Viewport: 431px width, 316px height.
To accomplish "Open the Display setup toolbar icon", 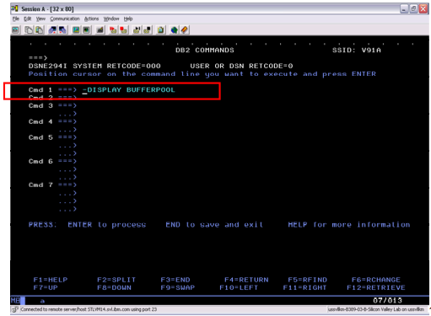I will 76,29.
